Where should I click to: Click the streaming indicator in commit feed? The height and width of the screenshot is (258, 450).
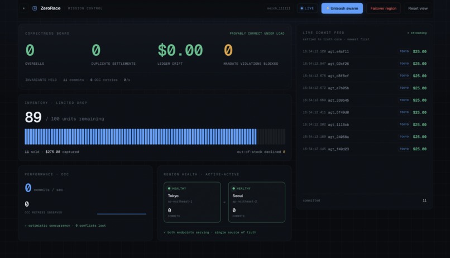point(417,33)
